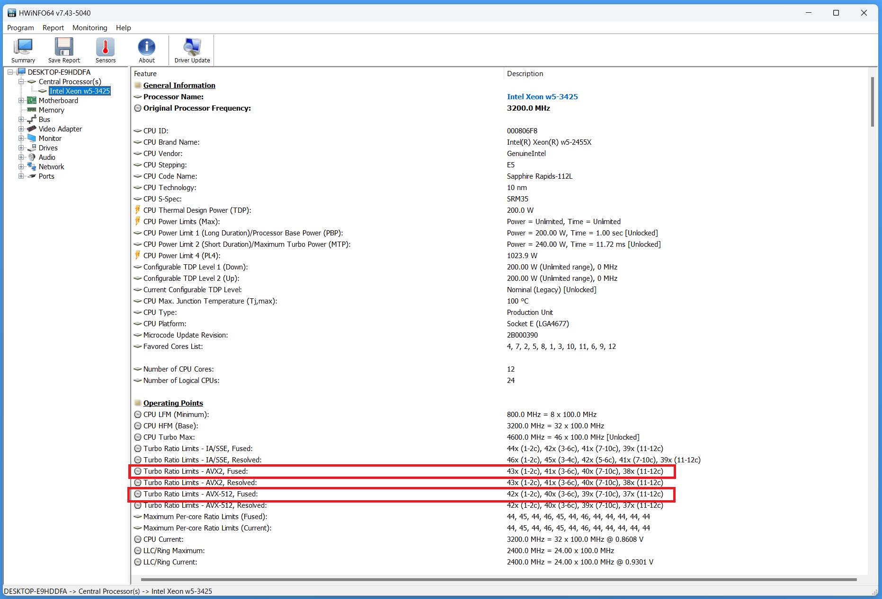Open the Monitoring menu
The width and height of the screenshot is (882, 599).
(89, 28)
